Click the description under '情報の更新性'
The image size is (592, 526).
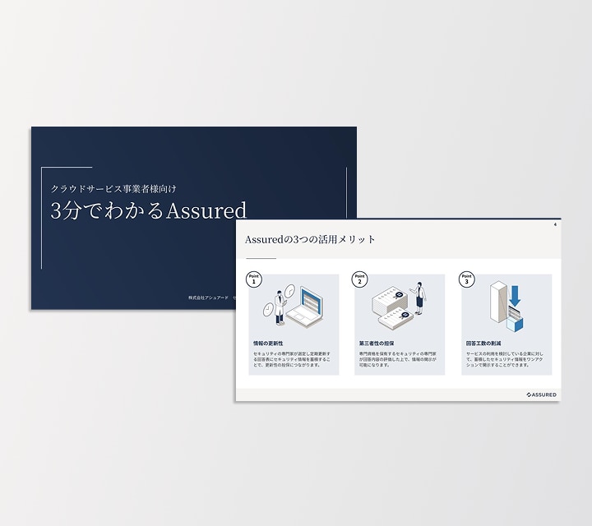tap(292, 360)
